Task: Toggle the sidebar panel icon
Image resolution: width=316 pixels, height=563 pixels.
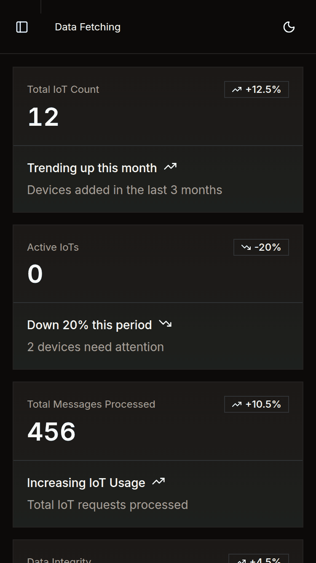Action: pyautogui.click(x=22, y=27)
